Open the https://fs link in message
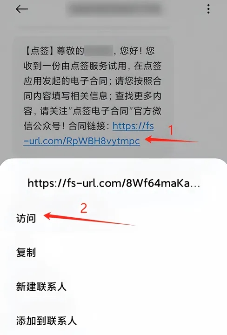This screenshot has height=335, width=227. point(133,126)
